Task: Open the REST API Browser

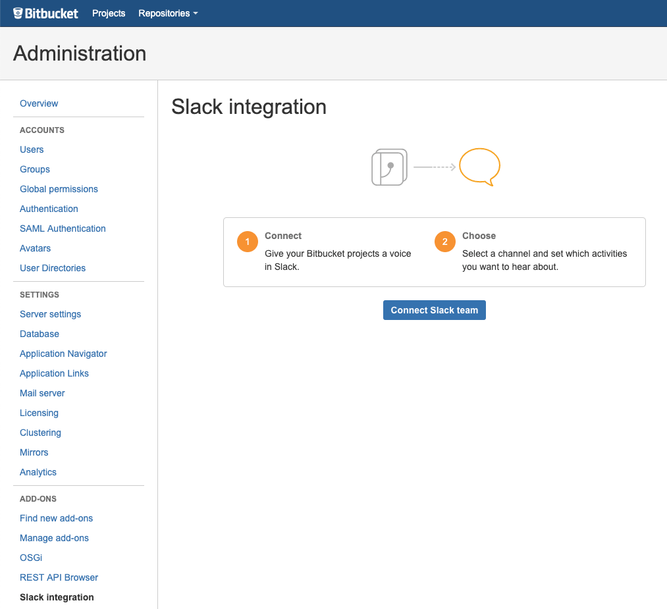Action: 59,577
